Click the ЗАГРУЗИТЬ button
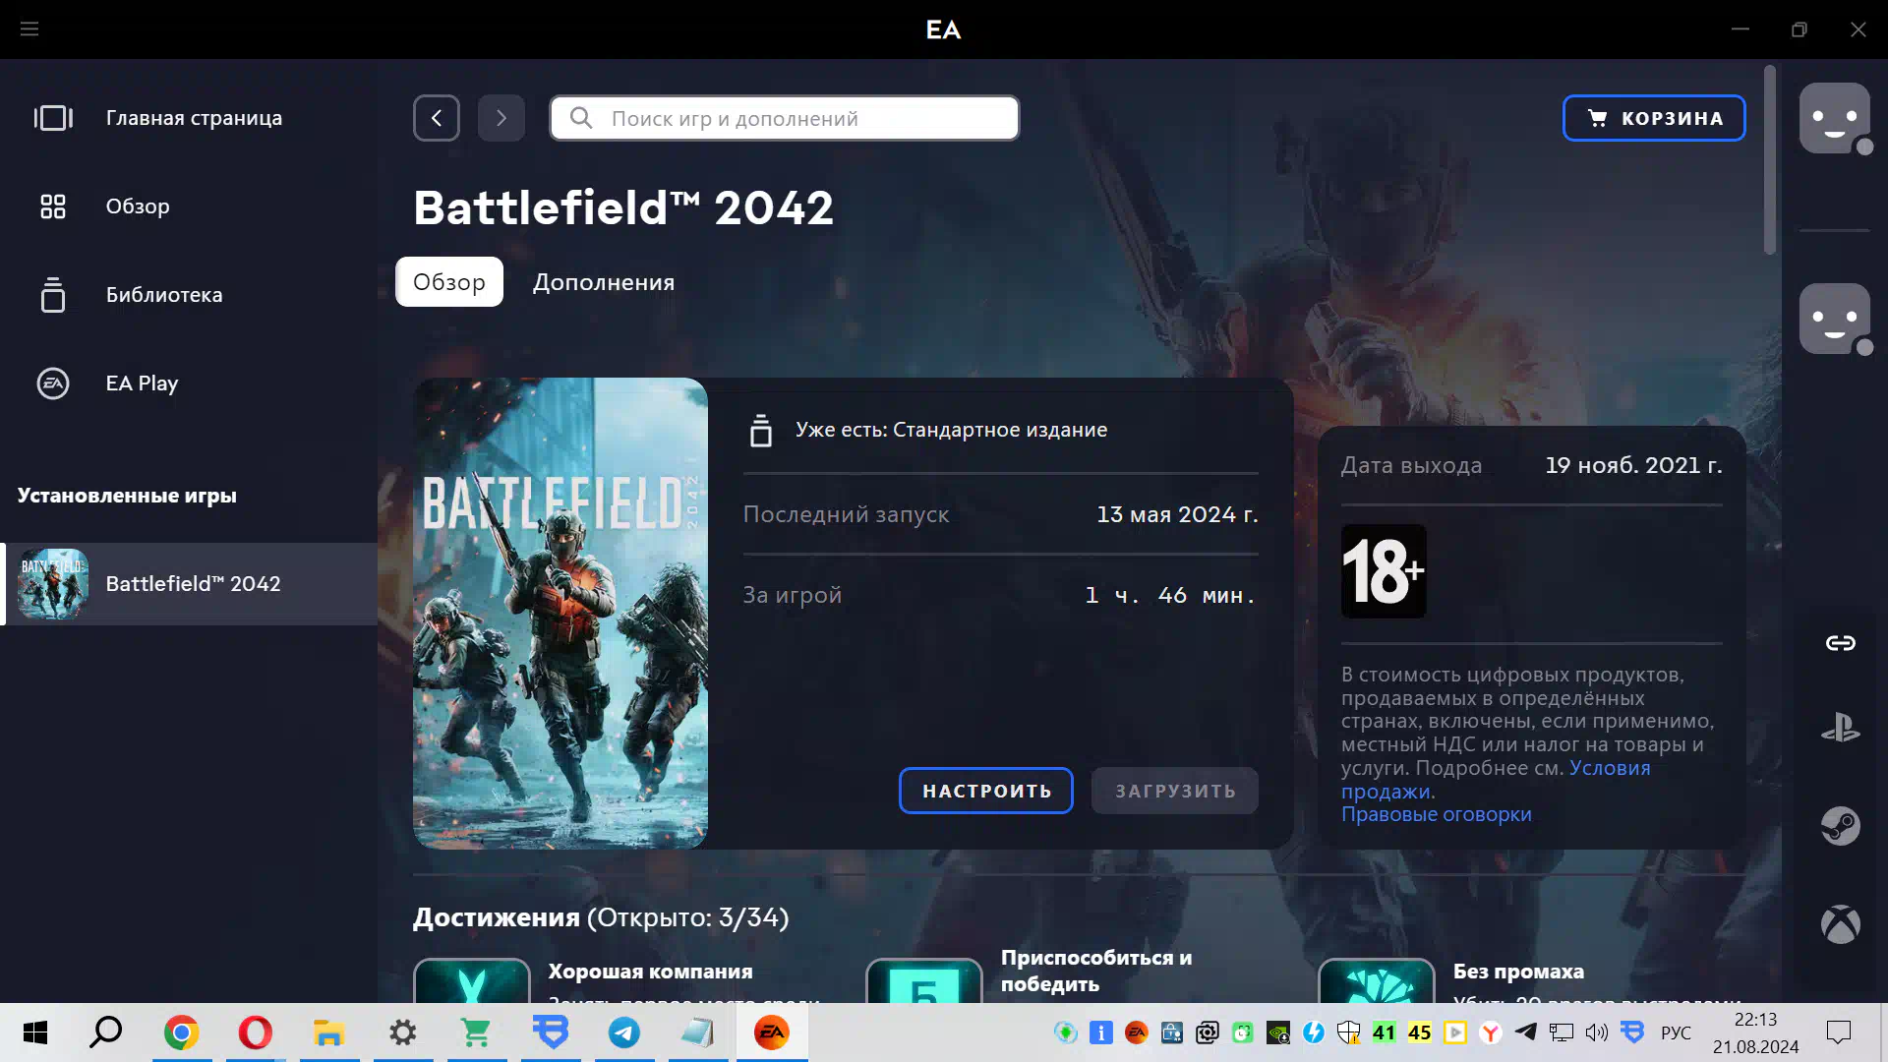This screenshot has height=1062, width=1888. point(1175,791)
